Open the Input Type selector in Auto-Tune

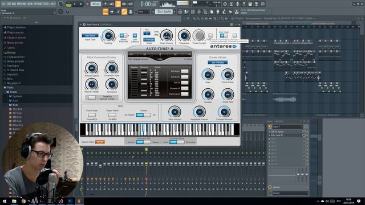90,35
